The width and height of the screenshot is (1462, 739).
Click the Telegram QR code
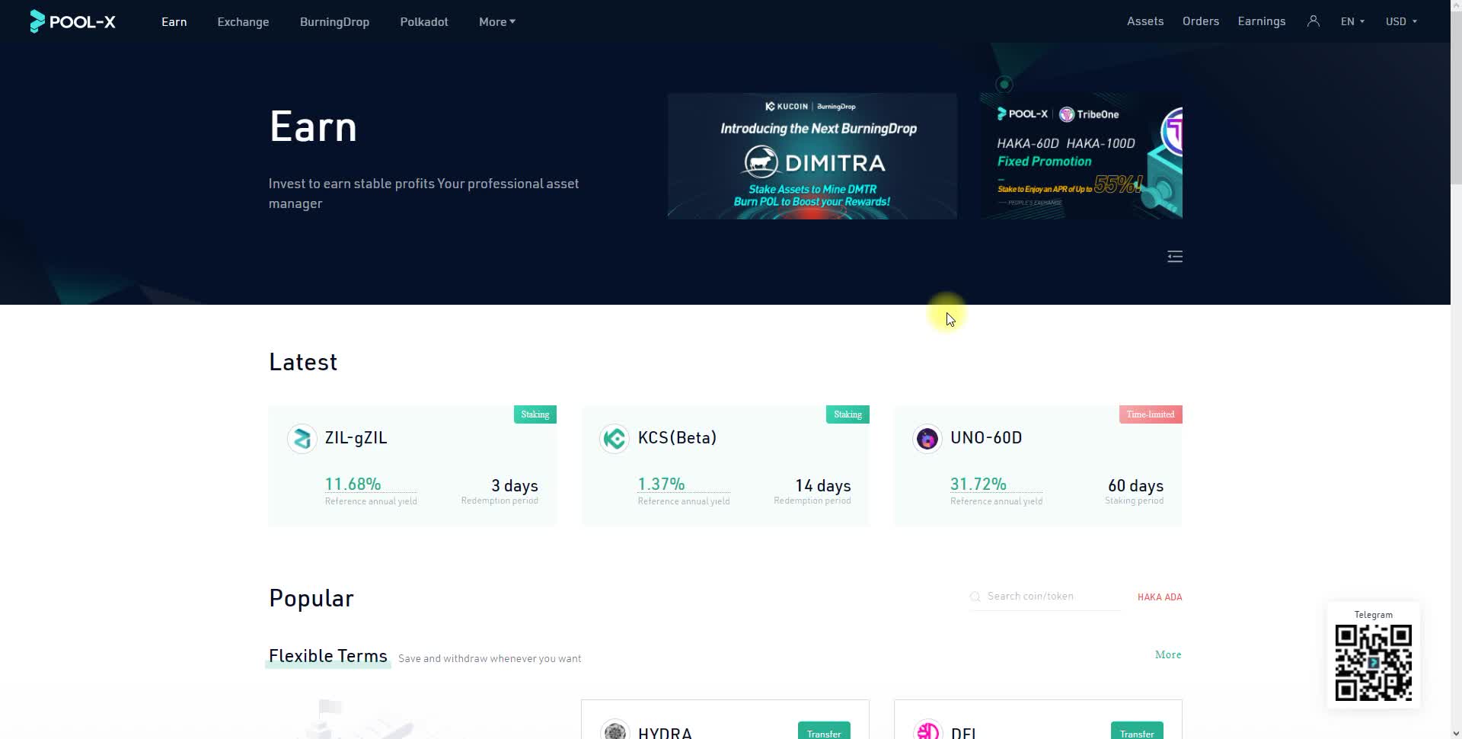1373,663
